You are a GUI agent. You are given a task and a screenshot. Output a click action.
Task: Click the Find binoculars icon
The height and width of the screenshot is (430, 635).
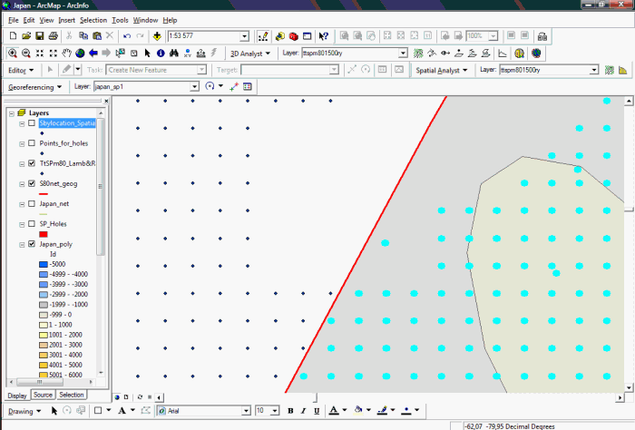(x=174, y=53)
